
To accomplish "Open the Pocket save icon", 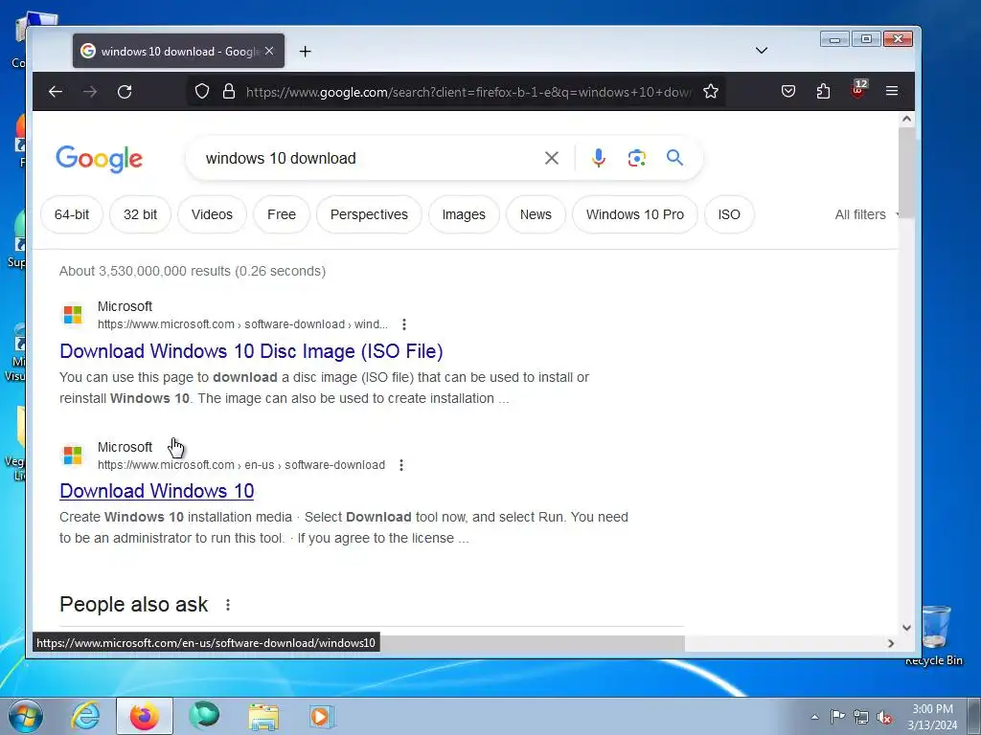I will 788,91.
